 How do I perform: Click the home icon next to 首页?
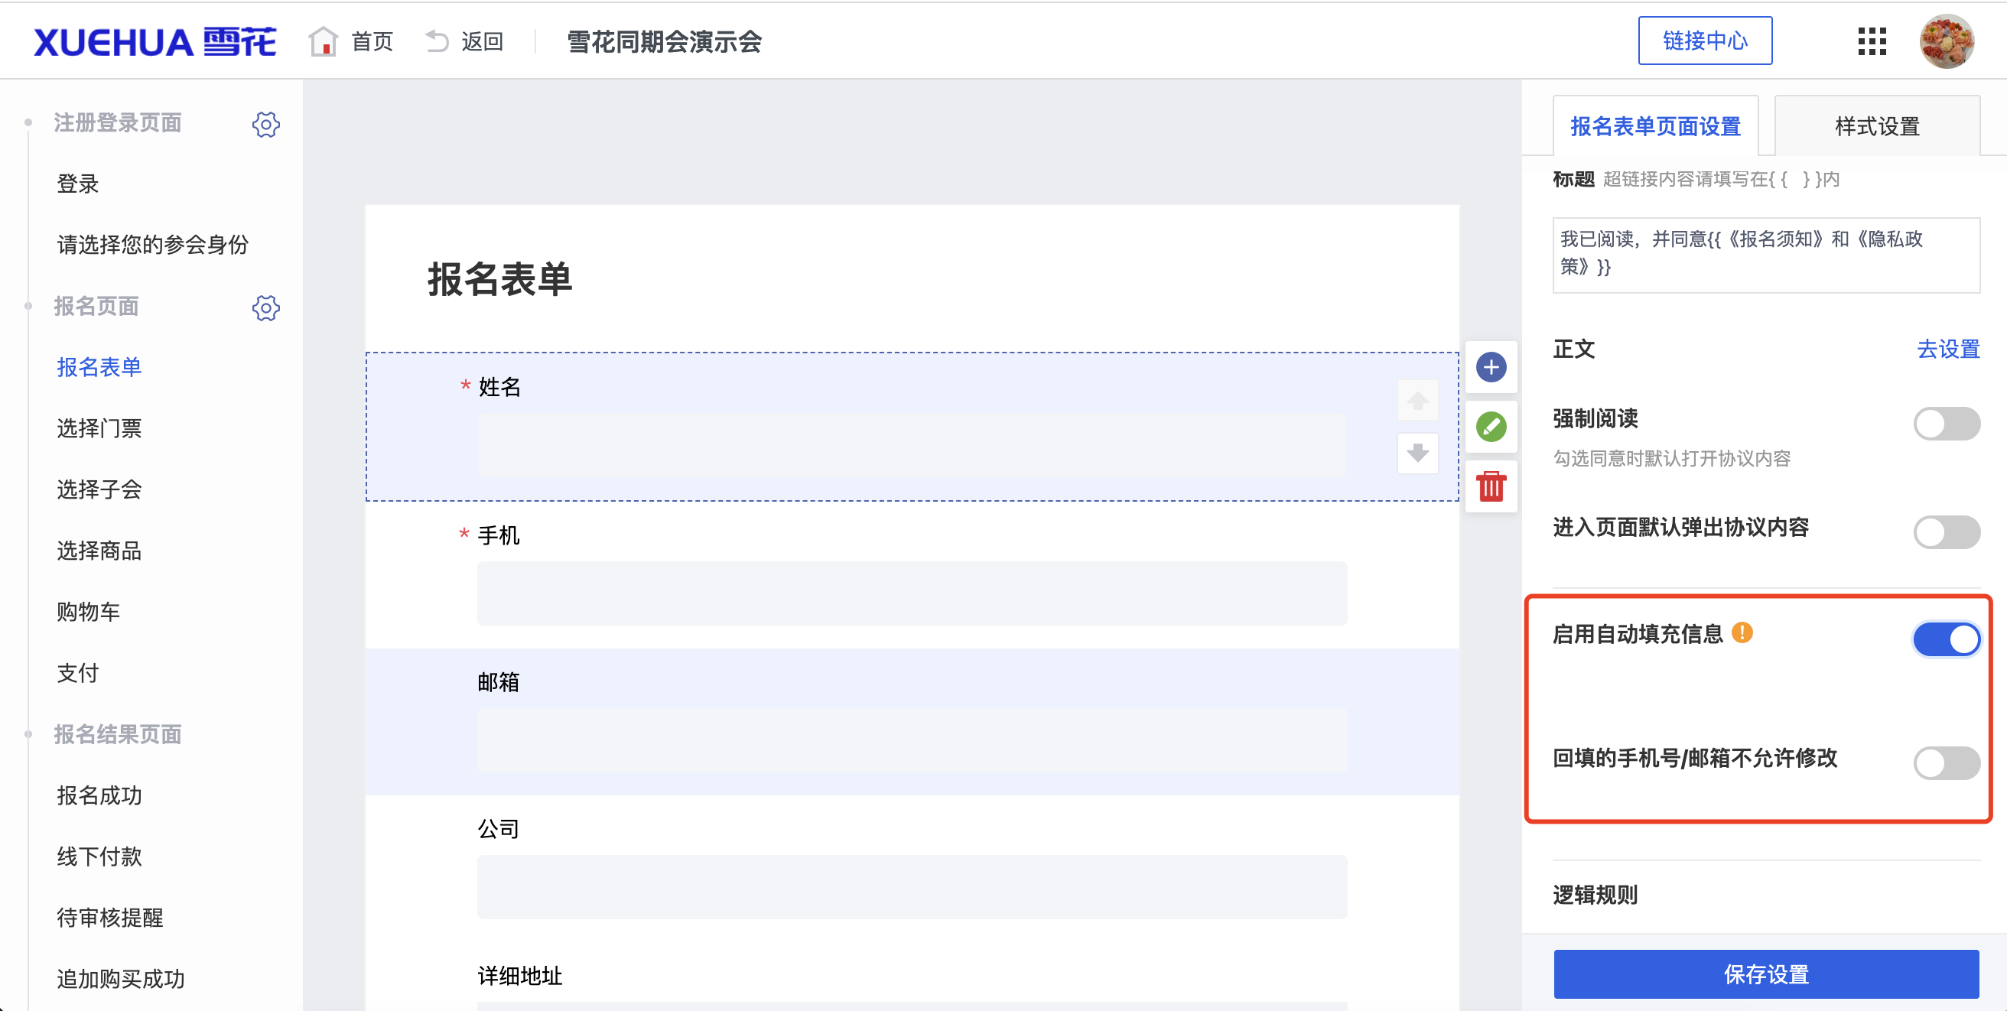point(323,41)
